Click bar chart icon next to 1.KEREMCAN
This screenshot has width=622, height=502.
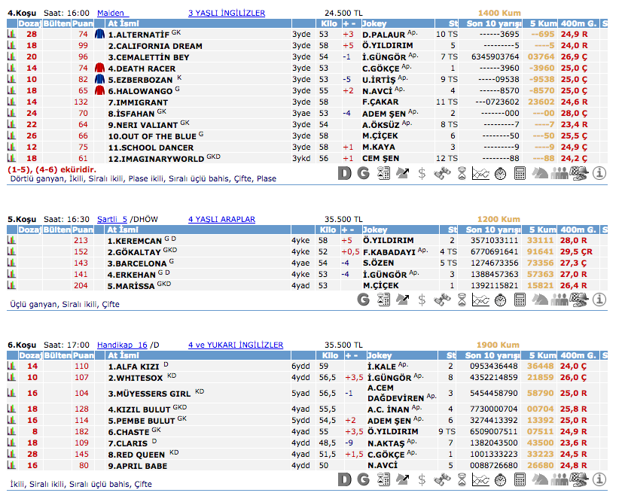point(11,240)
